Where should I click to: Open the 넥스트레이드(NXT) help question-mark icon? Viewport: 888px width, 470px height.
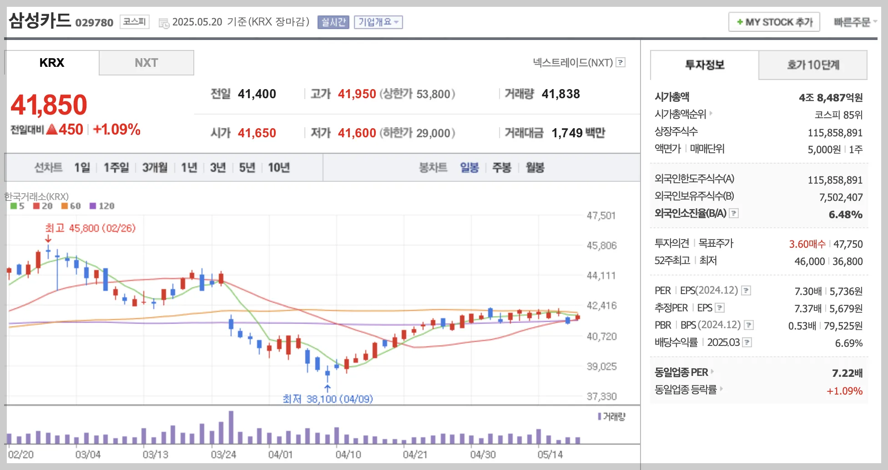[621, 63]
